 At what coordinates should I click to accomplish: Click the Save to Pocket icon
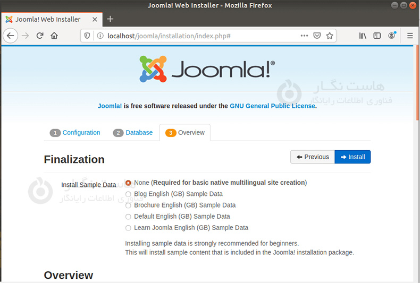click(x=317, y=36)
